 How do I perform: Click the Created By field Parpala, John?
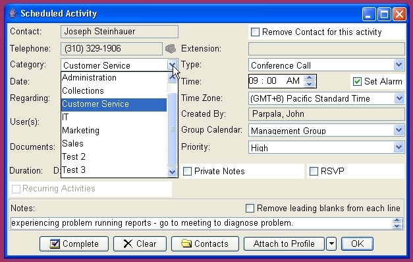coord(326,114)
